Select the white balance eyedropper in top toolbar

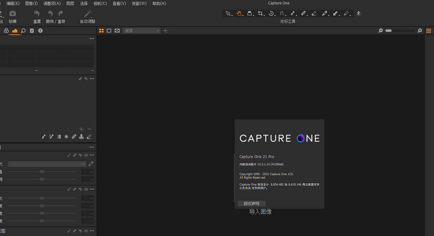pos(324,13)
